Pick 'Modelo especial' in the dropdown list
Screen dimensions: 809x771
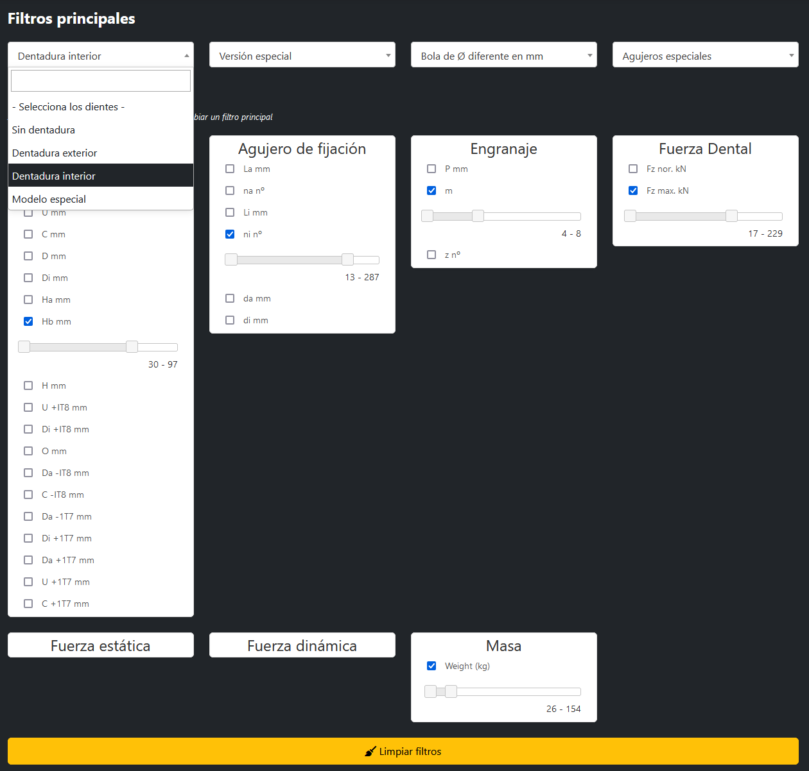click(x=49, y=199)
